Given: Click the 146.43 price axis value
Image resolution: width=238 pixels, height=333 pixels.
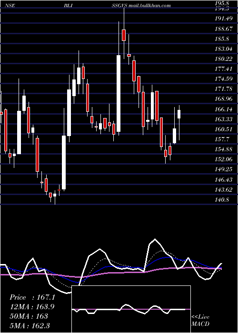Looking at the screenshot, I should pos(224,180).
